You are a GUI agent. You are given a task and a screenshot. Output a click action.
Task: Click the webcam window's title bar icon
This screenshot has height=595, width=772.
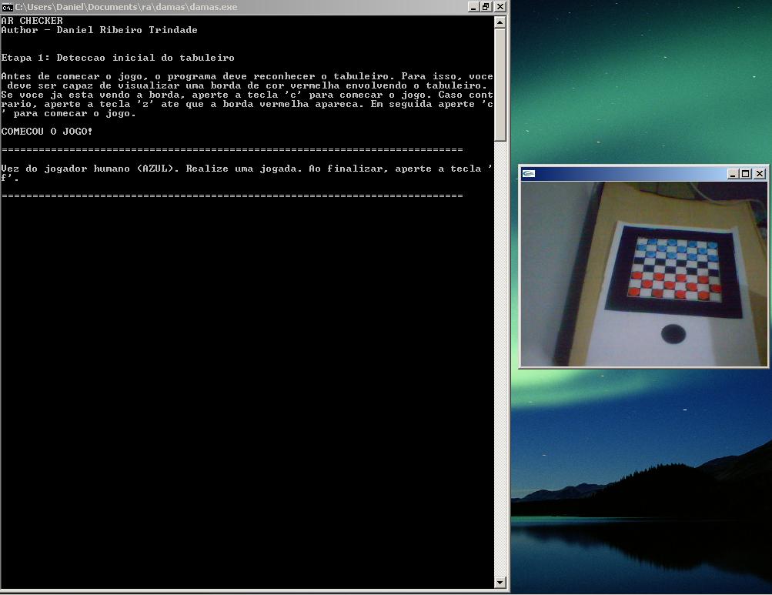[x=529, y=174]
